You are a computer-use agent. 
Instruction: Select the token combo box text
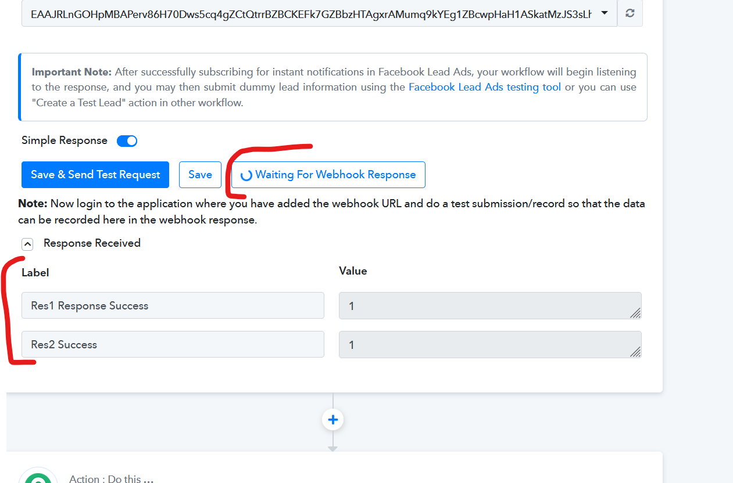[311, 13]
